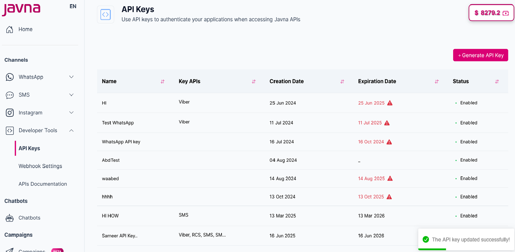This screenshot has width=515, height=252.
Task: Expand the Instagram channel menu
Action: 71,112
